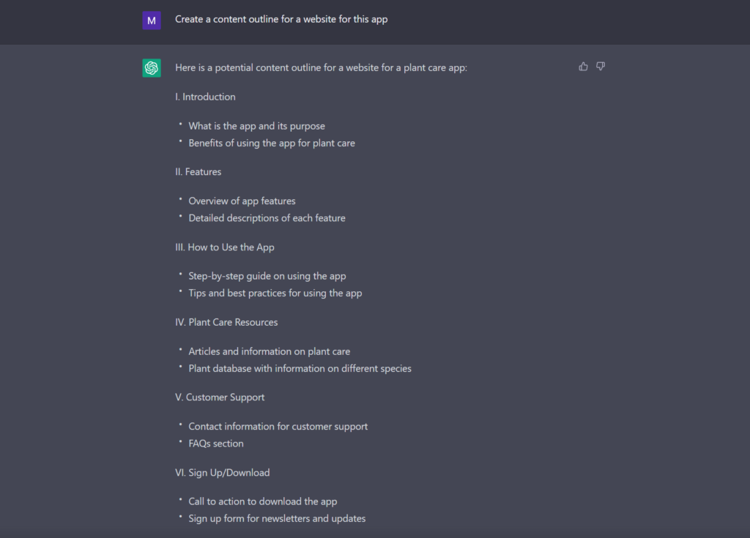Image resolution: width=750 pixels, height=538 pixels.
Task: Select 'Sign up form for newsletters and updates'
Action: [277, 519]
